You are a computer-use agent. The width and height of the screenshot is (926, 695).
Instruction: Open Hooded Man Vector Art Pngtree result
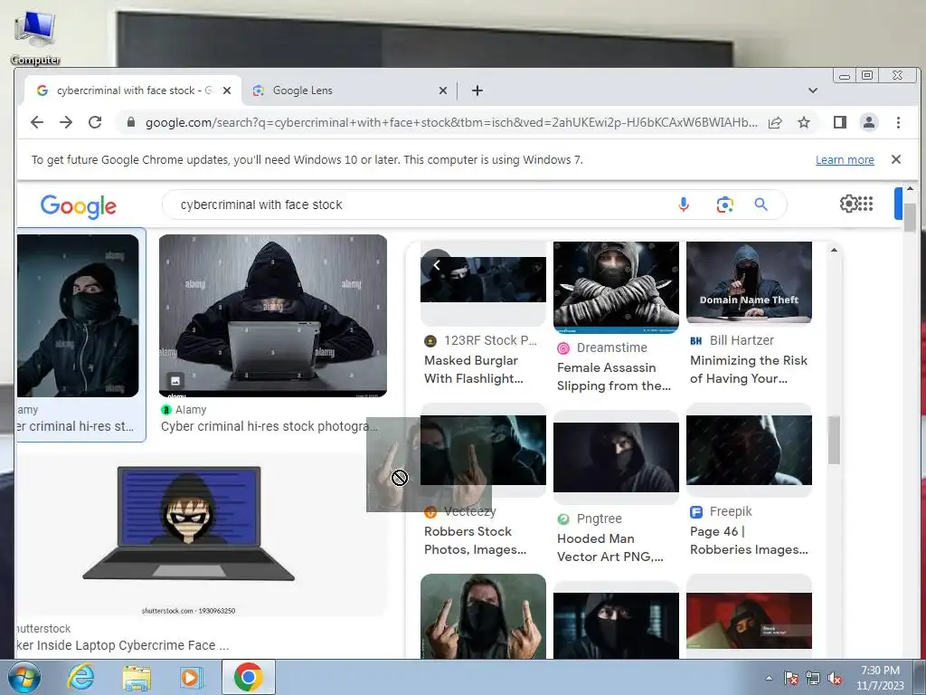(x=609, y=547)
